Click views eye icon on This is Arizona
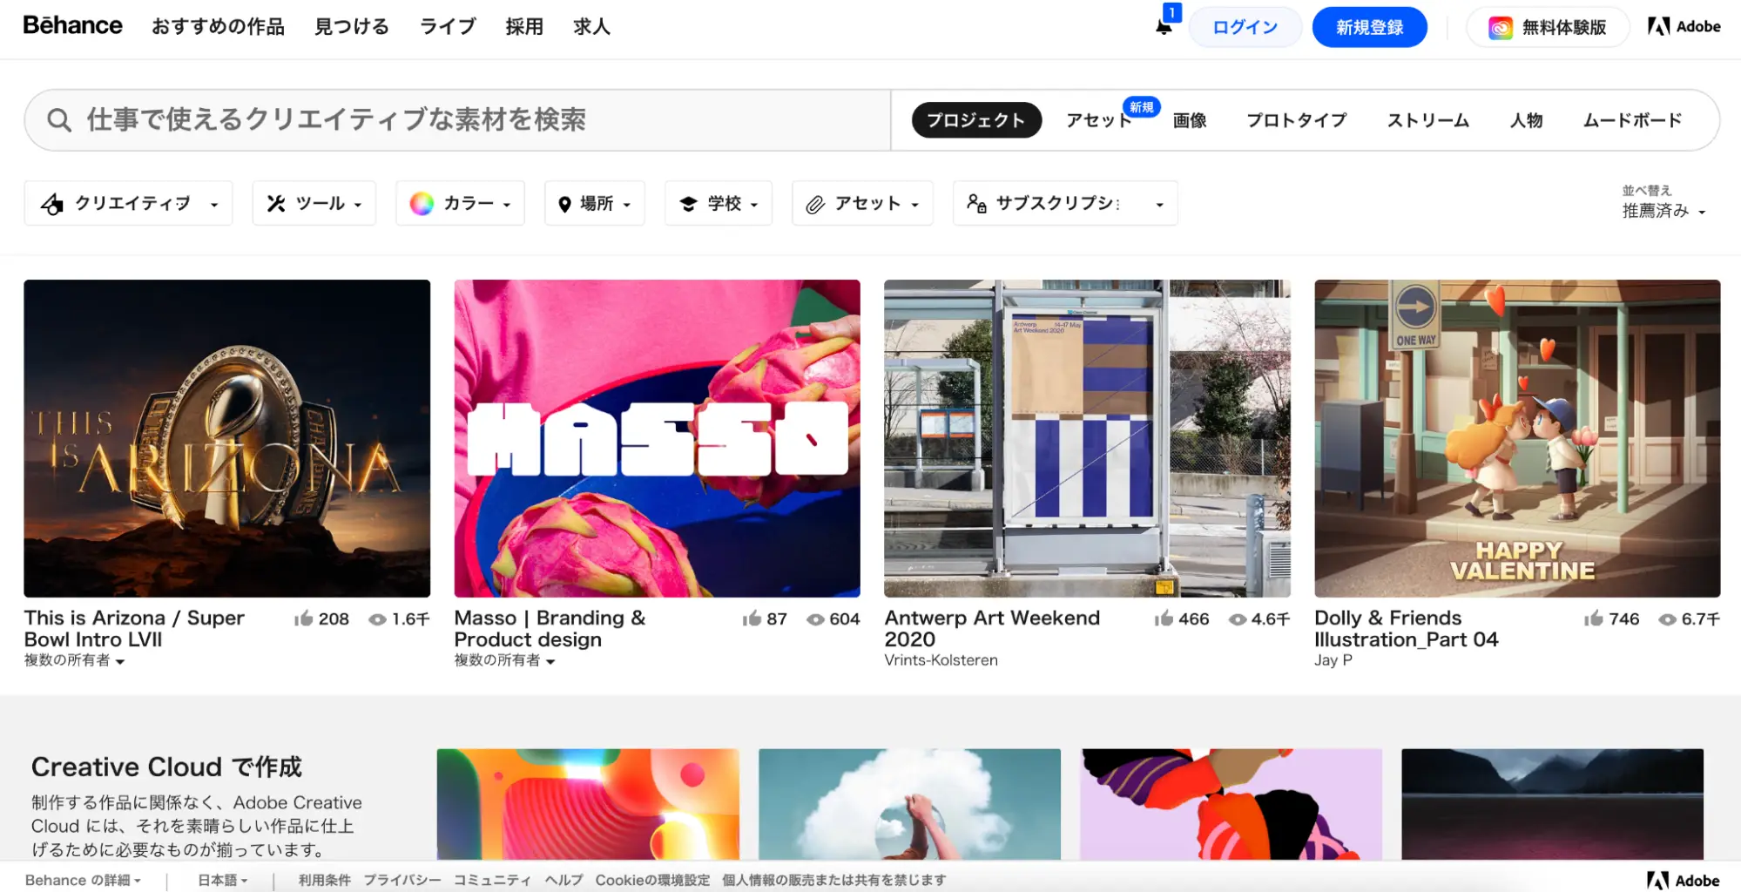The image size is (1741, 892). [x=377, y=619]
